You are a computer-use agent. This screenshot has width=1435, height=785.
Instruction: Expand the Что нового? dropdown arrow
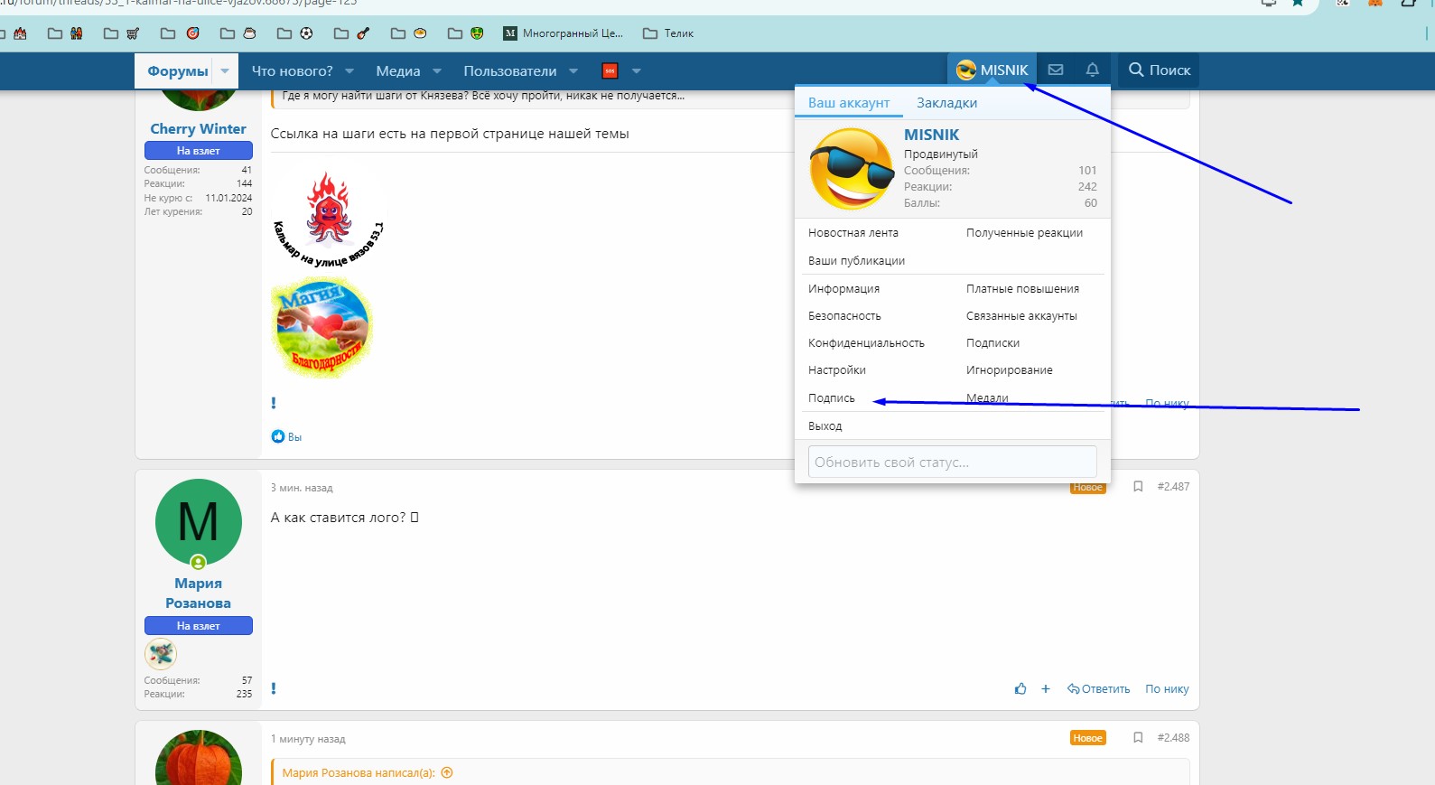(x=349, y=70)
